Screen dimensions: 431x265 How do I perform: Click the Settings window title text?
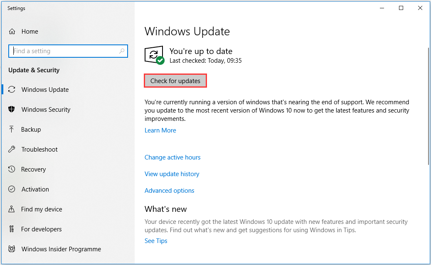16,8
